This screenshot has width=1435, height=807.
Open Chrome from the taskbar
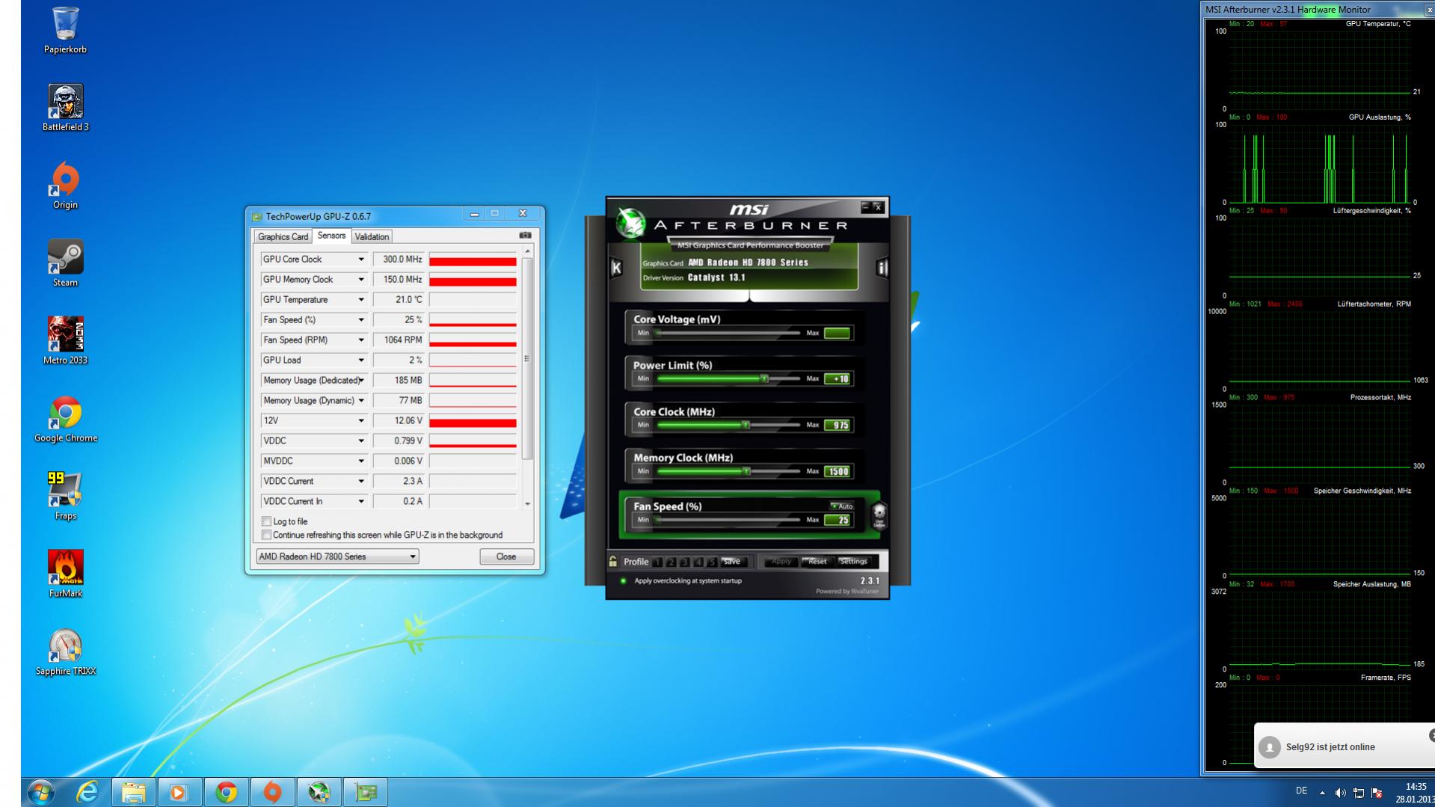[226, 792]
